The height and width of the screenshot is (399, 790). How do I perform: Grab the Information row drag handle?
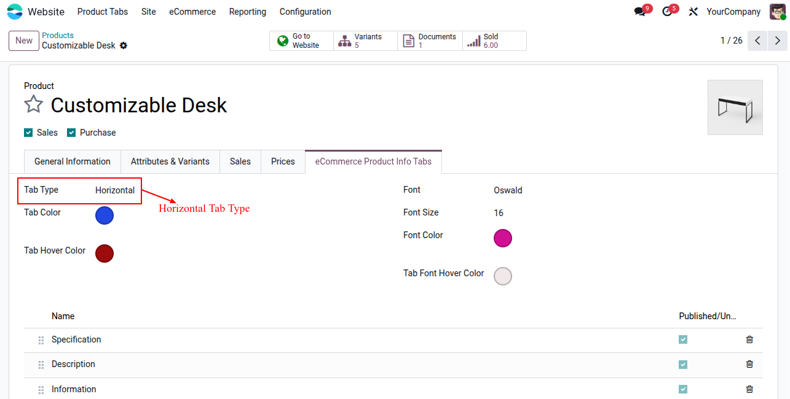tap(41, 390)
